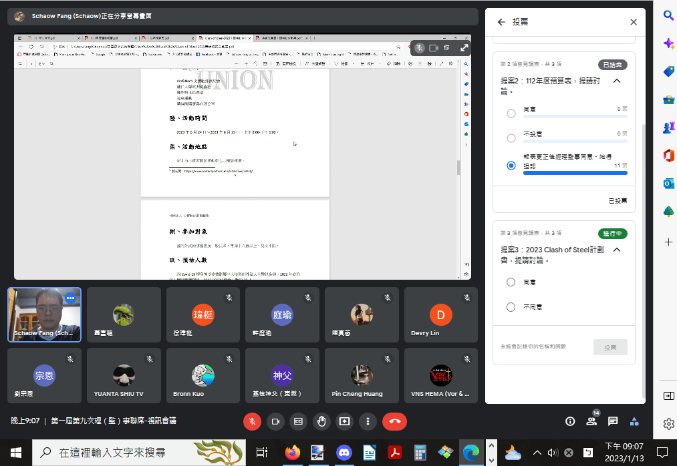
Task: Select 同意 option for 提案3
Action: (511, 282)
